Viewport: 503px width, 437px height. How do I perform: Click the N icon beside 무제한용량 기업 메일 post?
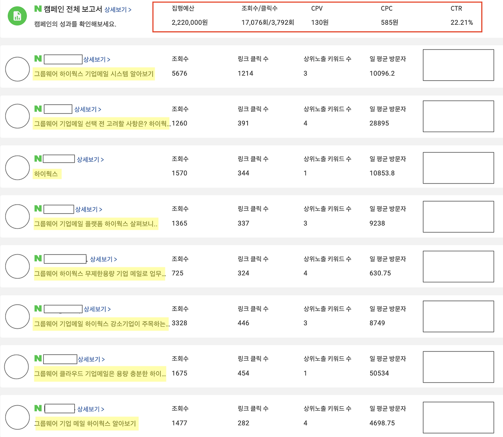tap(38, 259)
